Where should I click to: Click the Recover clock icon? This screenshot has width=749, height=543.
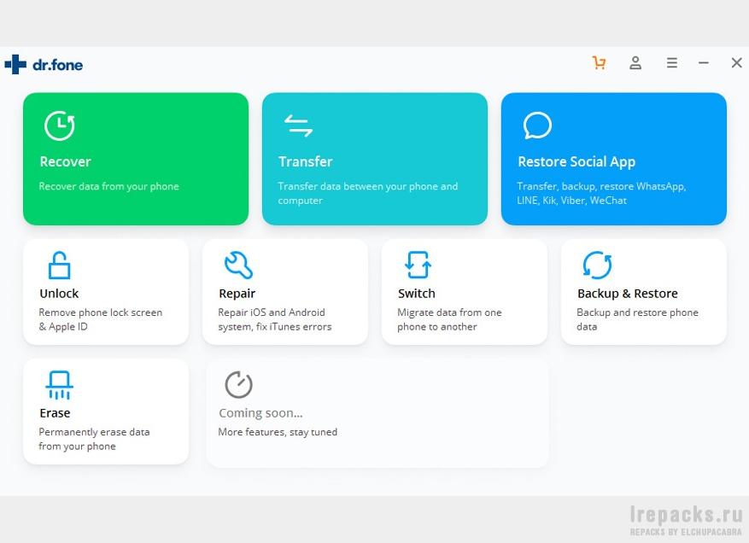tap(59, 126)
